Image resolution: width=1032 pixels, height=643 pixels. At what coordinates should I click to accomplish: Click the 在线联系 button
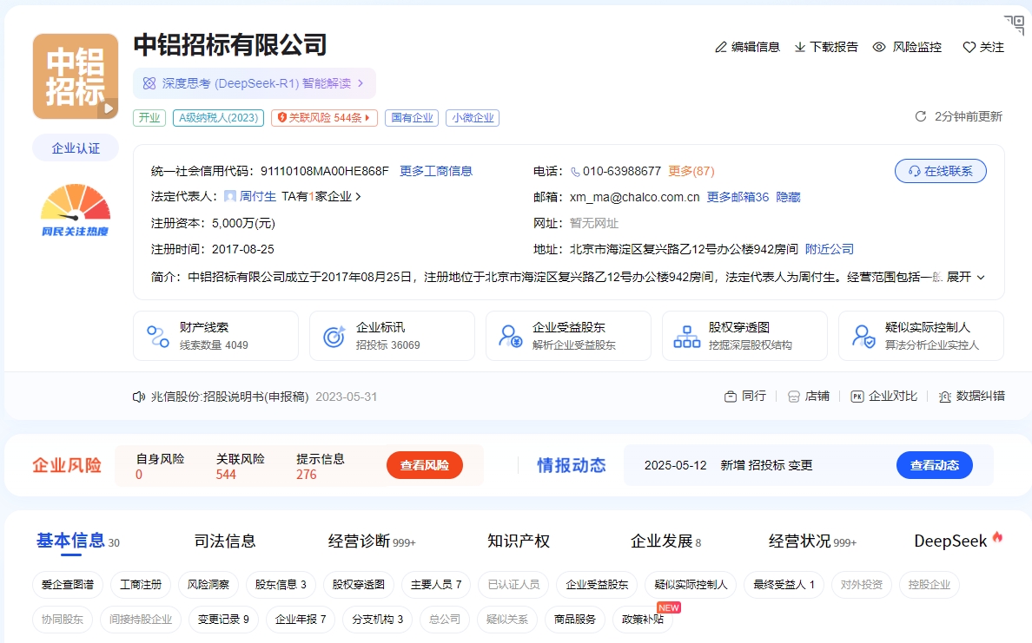(x=941, y=171)
